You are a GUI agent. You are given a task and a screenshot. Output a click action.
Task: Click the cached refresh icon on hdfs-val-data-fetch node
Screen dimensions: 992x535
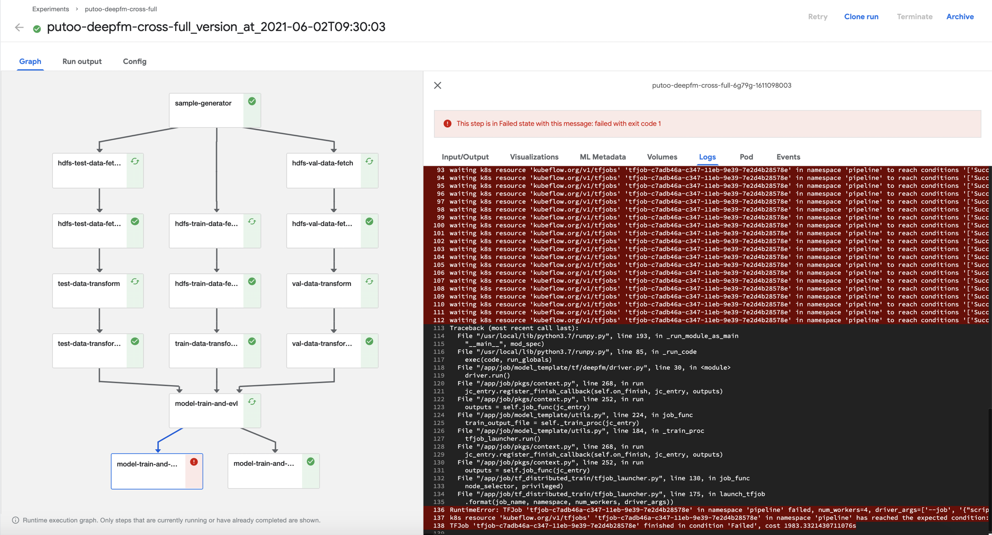point(369,161)
